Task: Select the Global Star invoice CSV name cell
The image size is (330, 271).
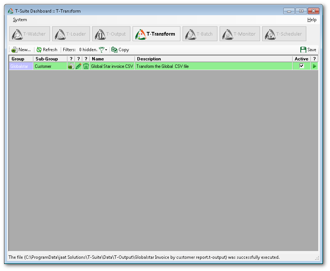Action: pos(112,66)
